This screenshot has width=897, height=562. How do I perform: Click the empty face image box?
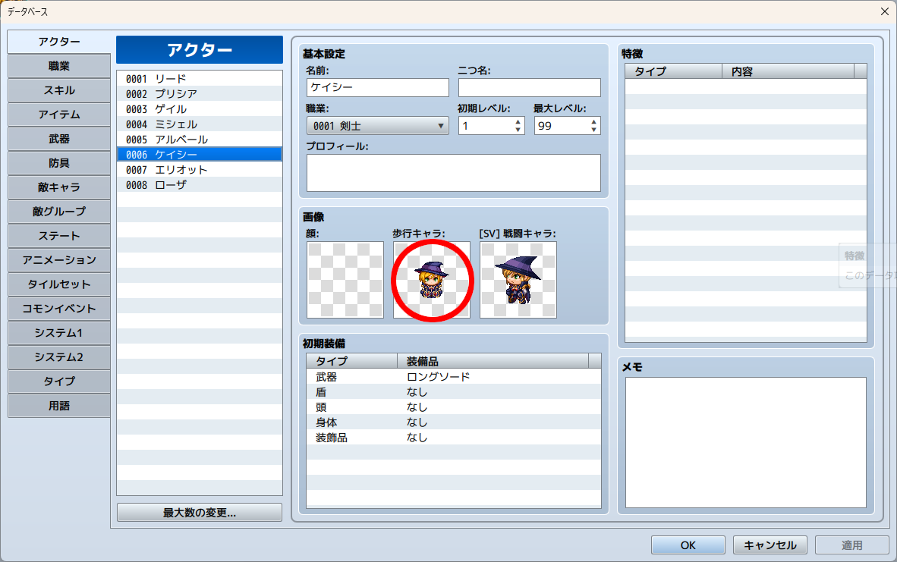pos(345,280)
